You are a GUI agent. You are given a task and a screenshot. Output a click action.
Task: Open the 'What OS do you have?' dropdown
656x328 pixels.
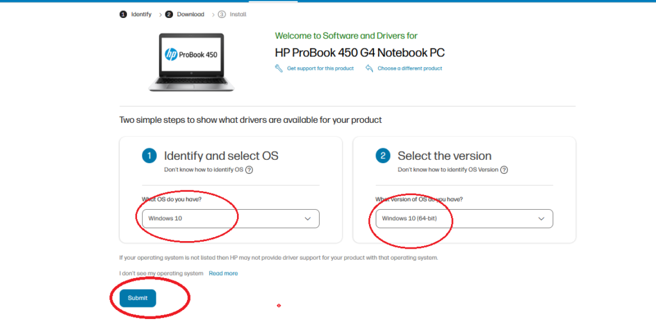[x=231, y=219]
